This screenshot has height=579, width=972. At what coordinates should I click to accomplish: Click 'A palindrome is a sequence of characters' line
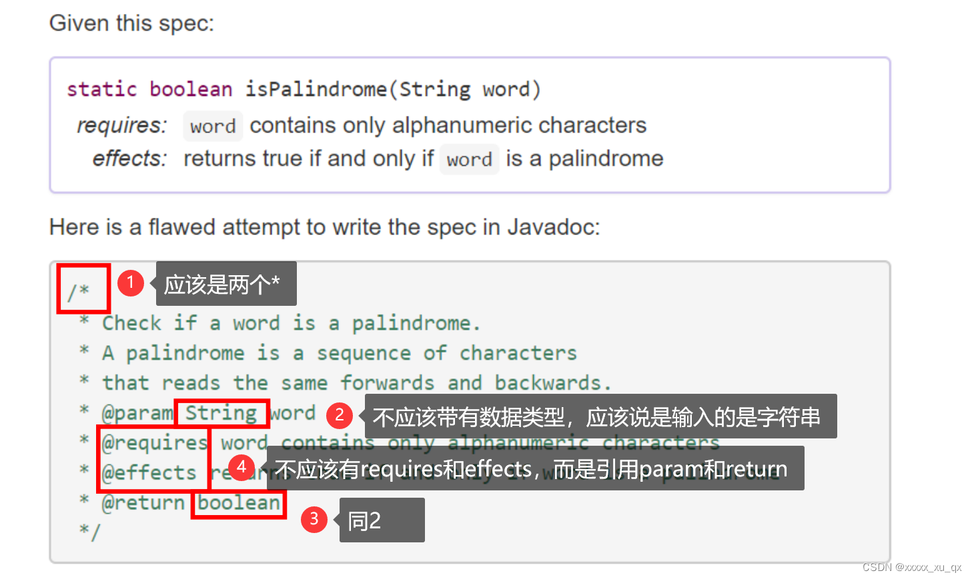pyautogui.click(x=339, y=353)
